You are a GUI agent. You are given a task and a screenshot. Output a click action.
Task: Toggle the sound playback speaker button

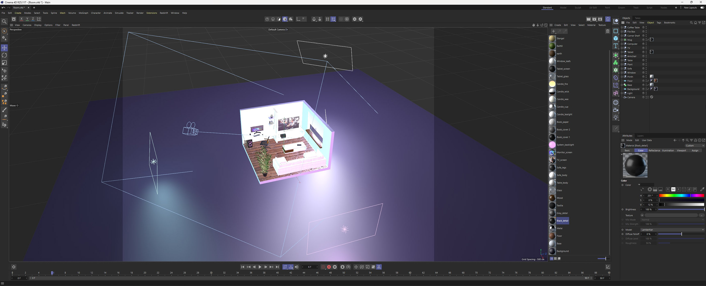point(297,267)
